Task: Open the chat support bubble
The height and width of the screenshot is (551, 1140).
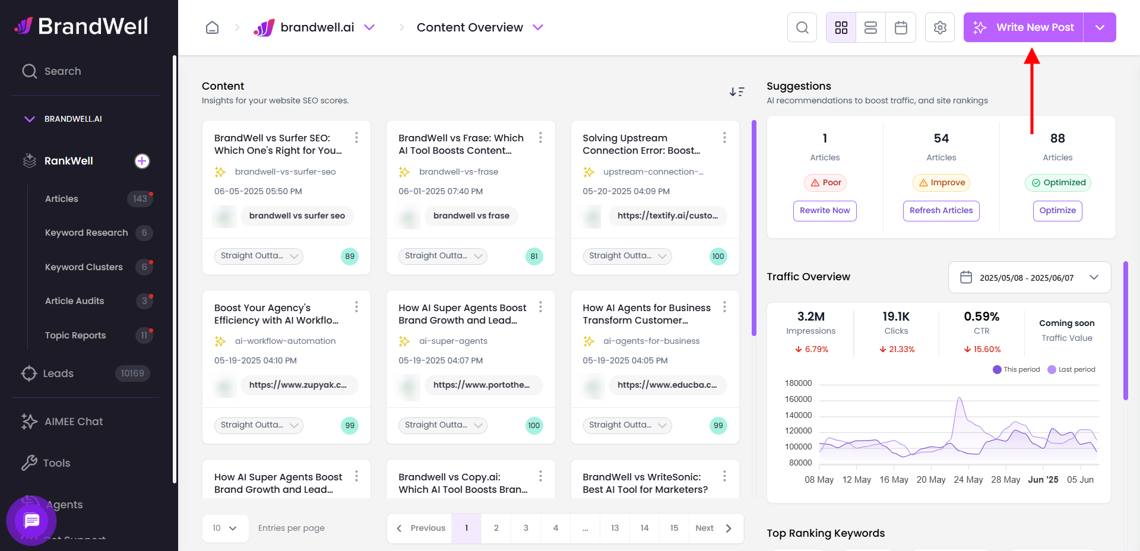Action: pos(31,521)
